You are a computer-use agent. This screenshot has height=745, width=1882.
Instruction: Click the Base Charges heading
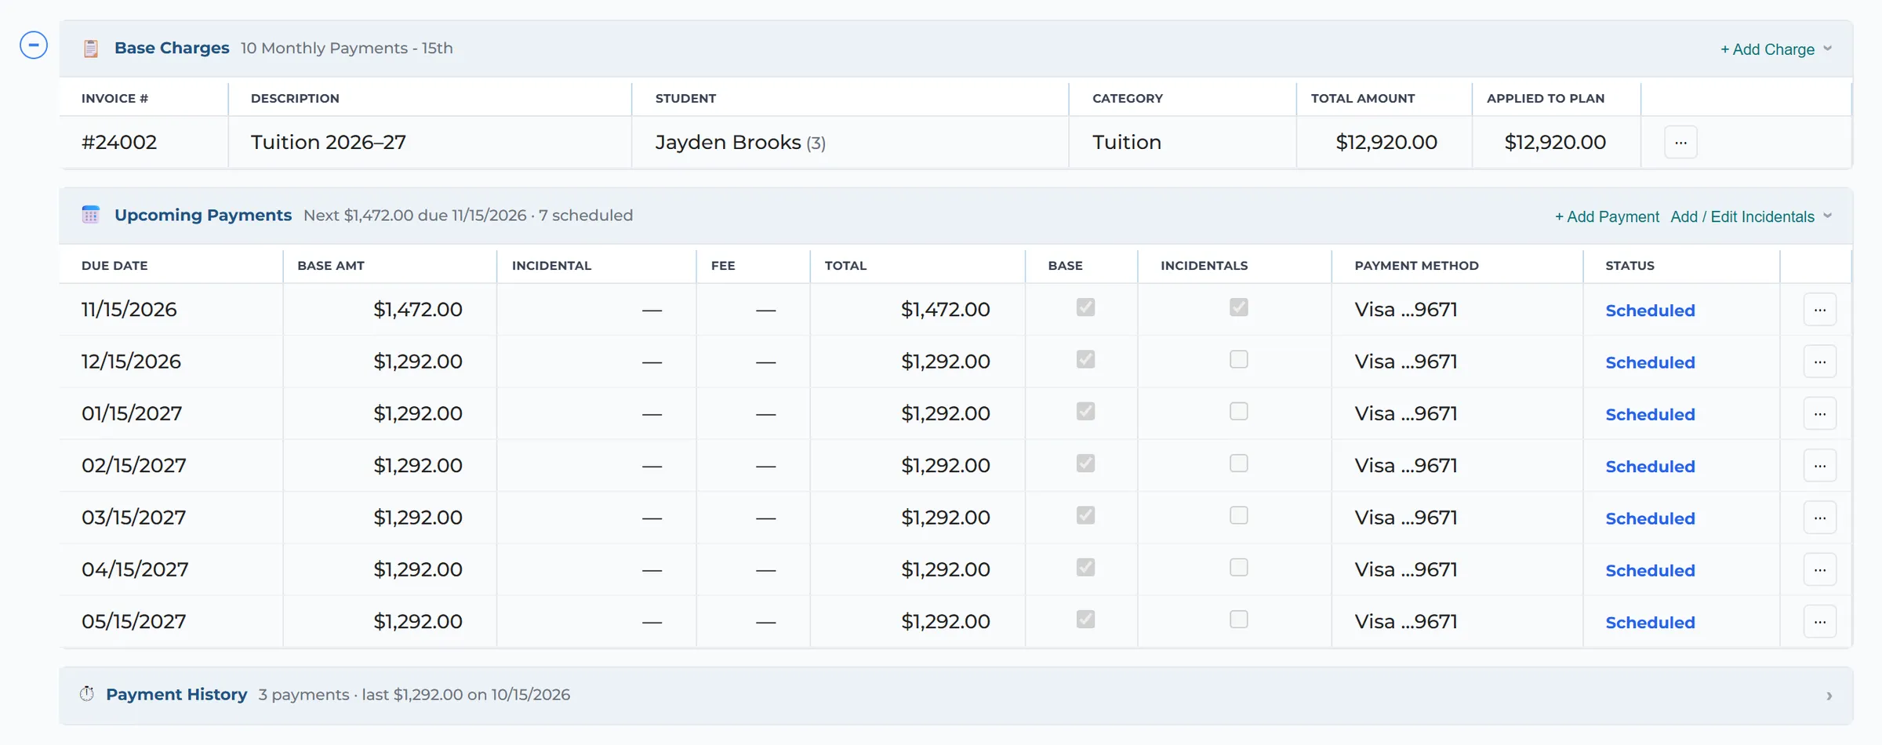172,48
